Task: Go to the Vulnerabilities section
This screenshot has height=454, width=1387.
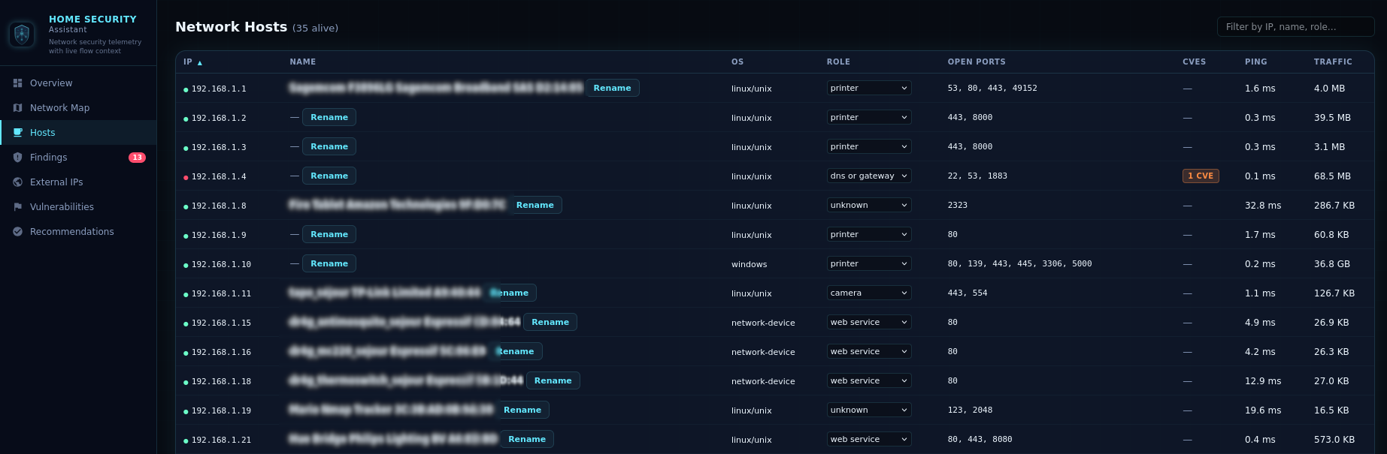Action: tap(62, 207)
